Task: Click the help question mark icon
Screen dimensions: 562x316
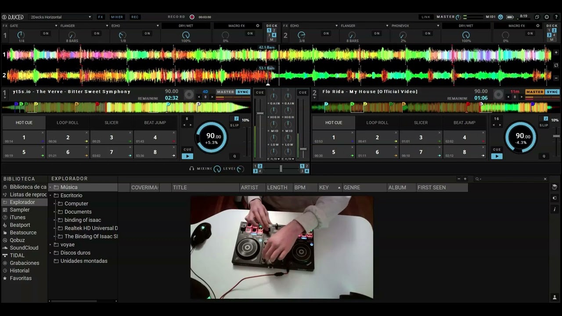Action: click(556, 17)
